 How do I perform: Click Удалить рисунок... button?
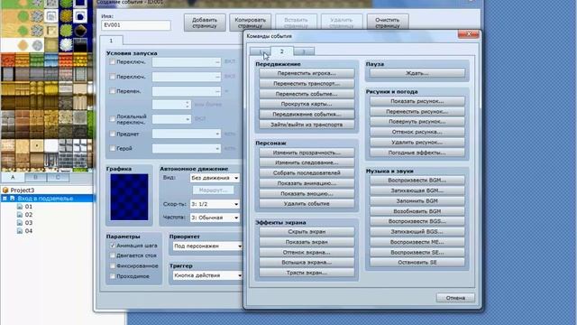tap(417, 143)
